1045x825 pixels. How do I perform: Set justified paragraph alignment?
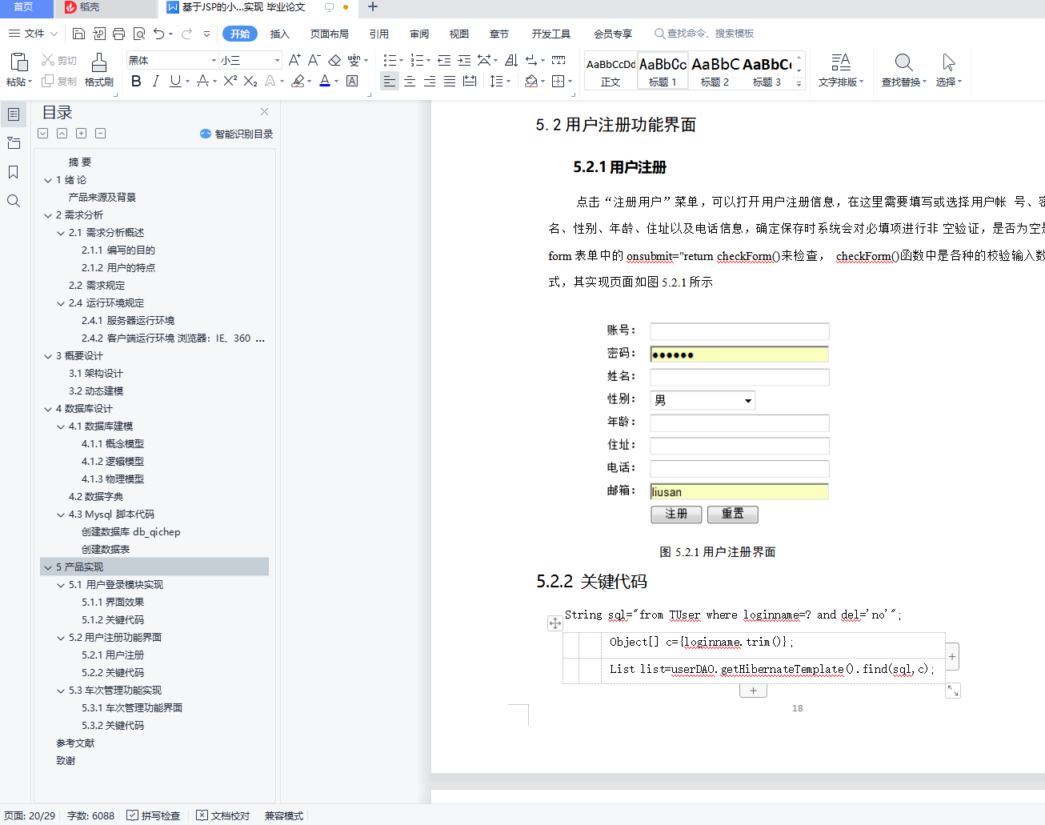(x=450, y=81)
